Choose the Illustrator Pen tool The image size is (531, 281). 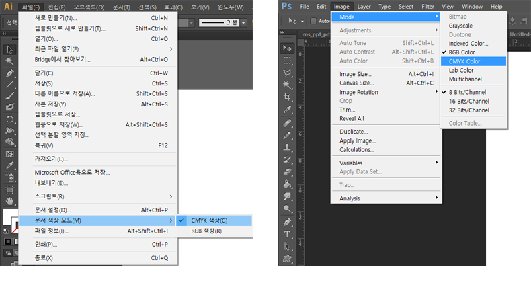(x=9, y=73)
